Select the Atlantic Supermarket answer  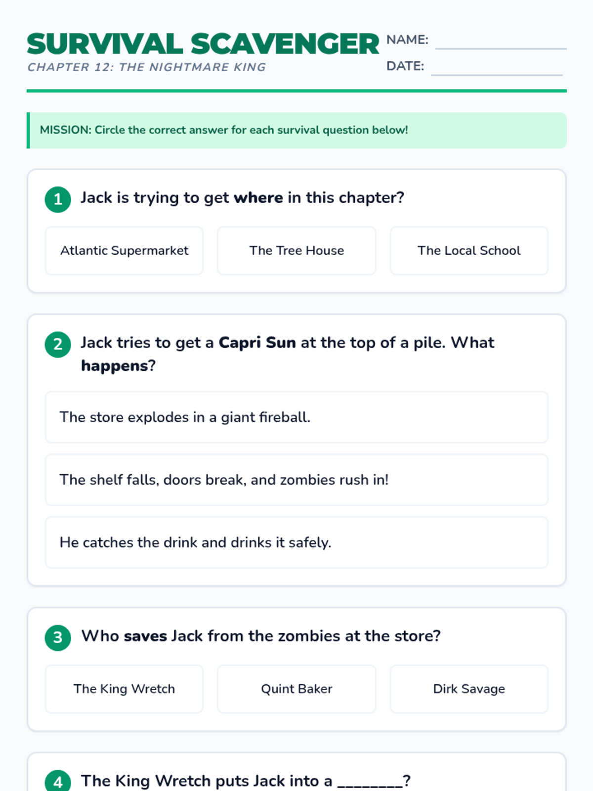click(124, 251)
